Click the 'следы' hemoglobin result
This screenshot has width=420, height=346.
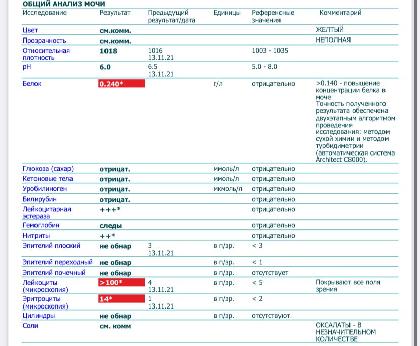click(111, 226)
